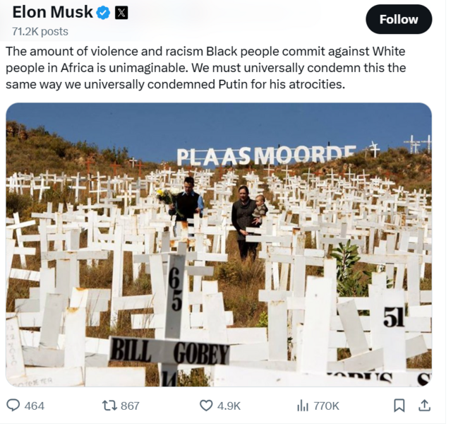This screenshot has width=458, height=424.
Task: Click the black X affiliation badge
Action: [121, 13]
